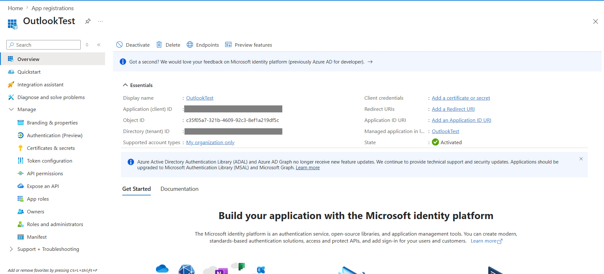Select the Get Started tab

click(137, 189)
